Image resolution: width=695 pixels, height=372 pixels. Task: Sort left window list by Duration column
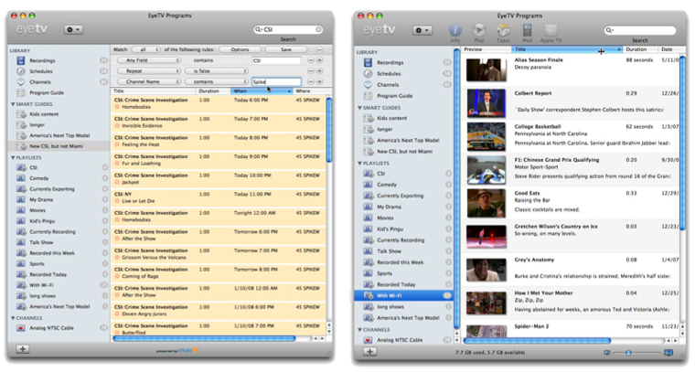click(x=214, y=90)
